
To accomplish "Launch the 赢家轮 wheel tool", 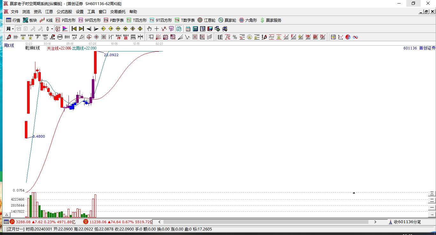I will (227, 20).
